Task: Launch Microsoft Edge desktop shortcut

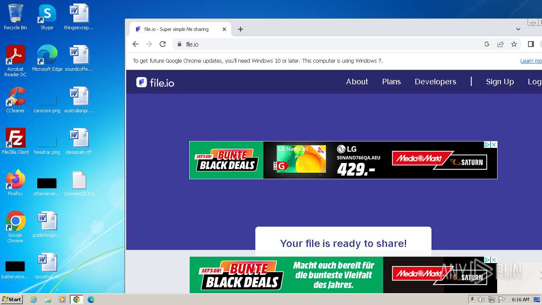Action: pyautogui.click(x=47, y=58)
